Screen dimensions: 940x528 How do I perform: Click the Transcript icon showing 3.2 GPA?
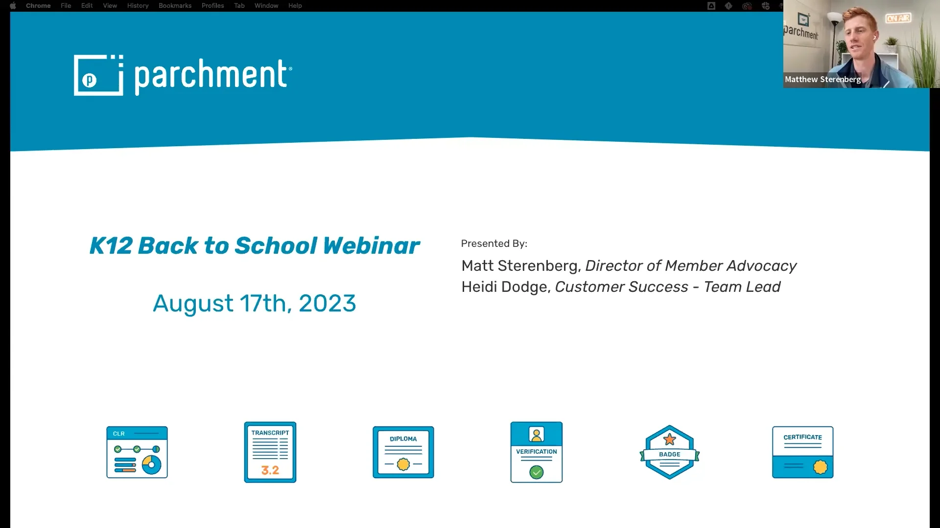pos(270,452)
